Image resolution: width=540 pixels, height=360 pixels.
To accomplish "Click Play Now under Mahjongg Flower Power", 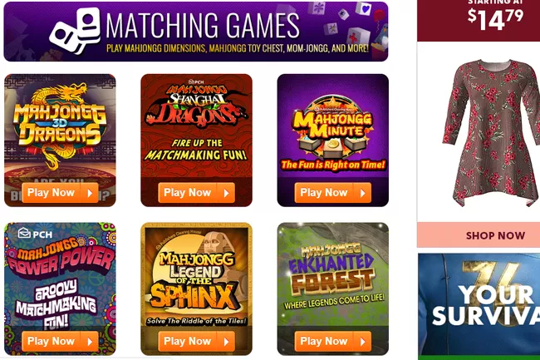I will [x=60, y=342].
